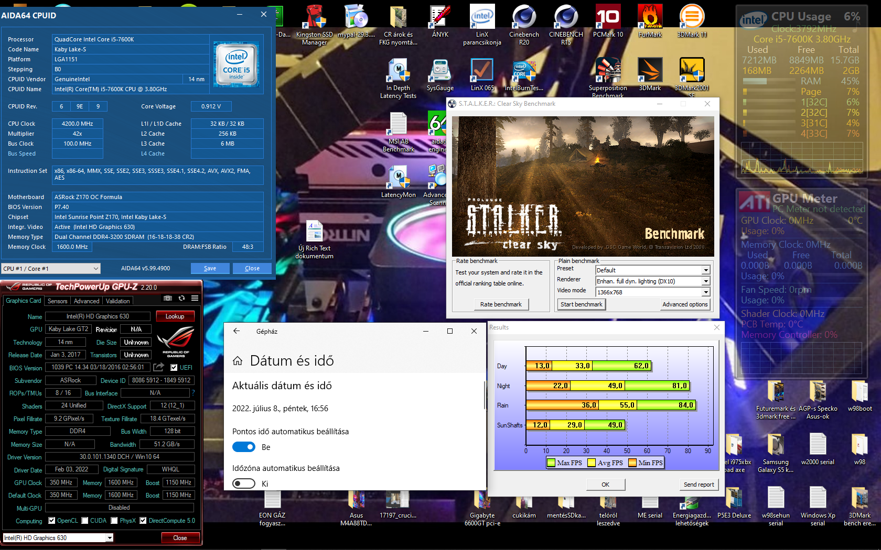This screenshot has height=550, width=881.
Task: Click Lookup button in GPU-Z
Action: 175,316
